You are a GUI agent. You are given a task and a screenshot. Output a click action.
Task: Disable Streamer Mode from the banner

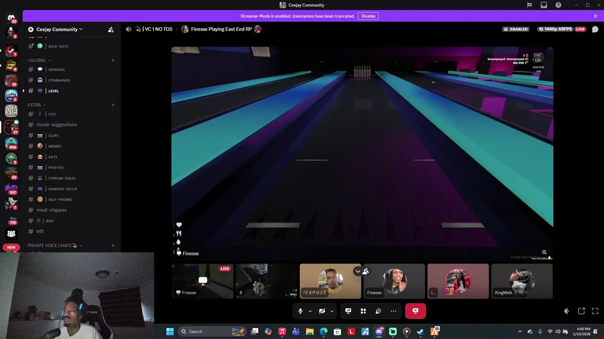(368, 16)
